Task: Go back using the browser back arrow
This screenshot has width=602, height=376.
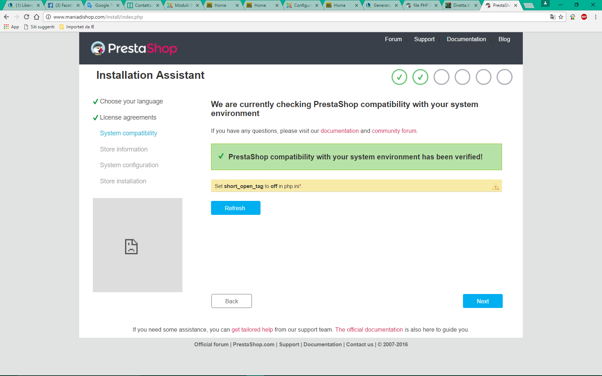Action: (6, 17)
